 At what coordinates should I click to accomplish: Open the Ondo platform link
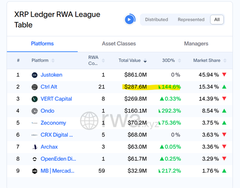48,111
